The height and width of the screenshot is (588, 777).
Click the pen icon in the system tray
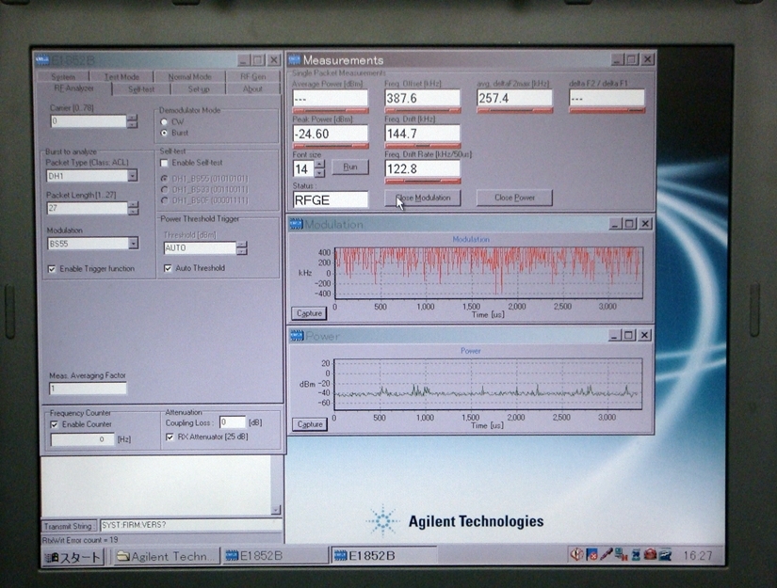606,554
